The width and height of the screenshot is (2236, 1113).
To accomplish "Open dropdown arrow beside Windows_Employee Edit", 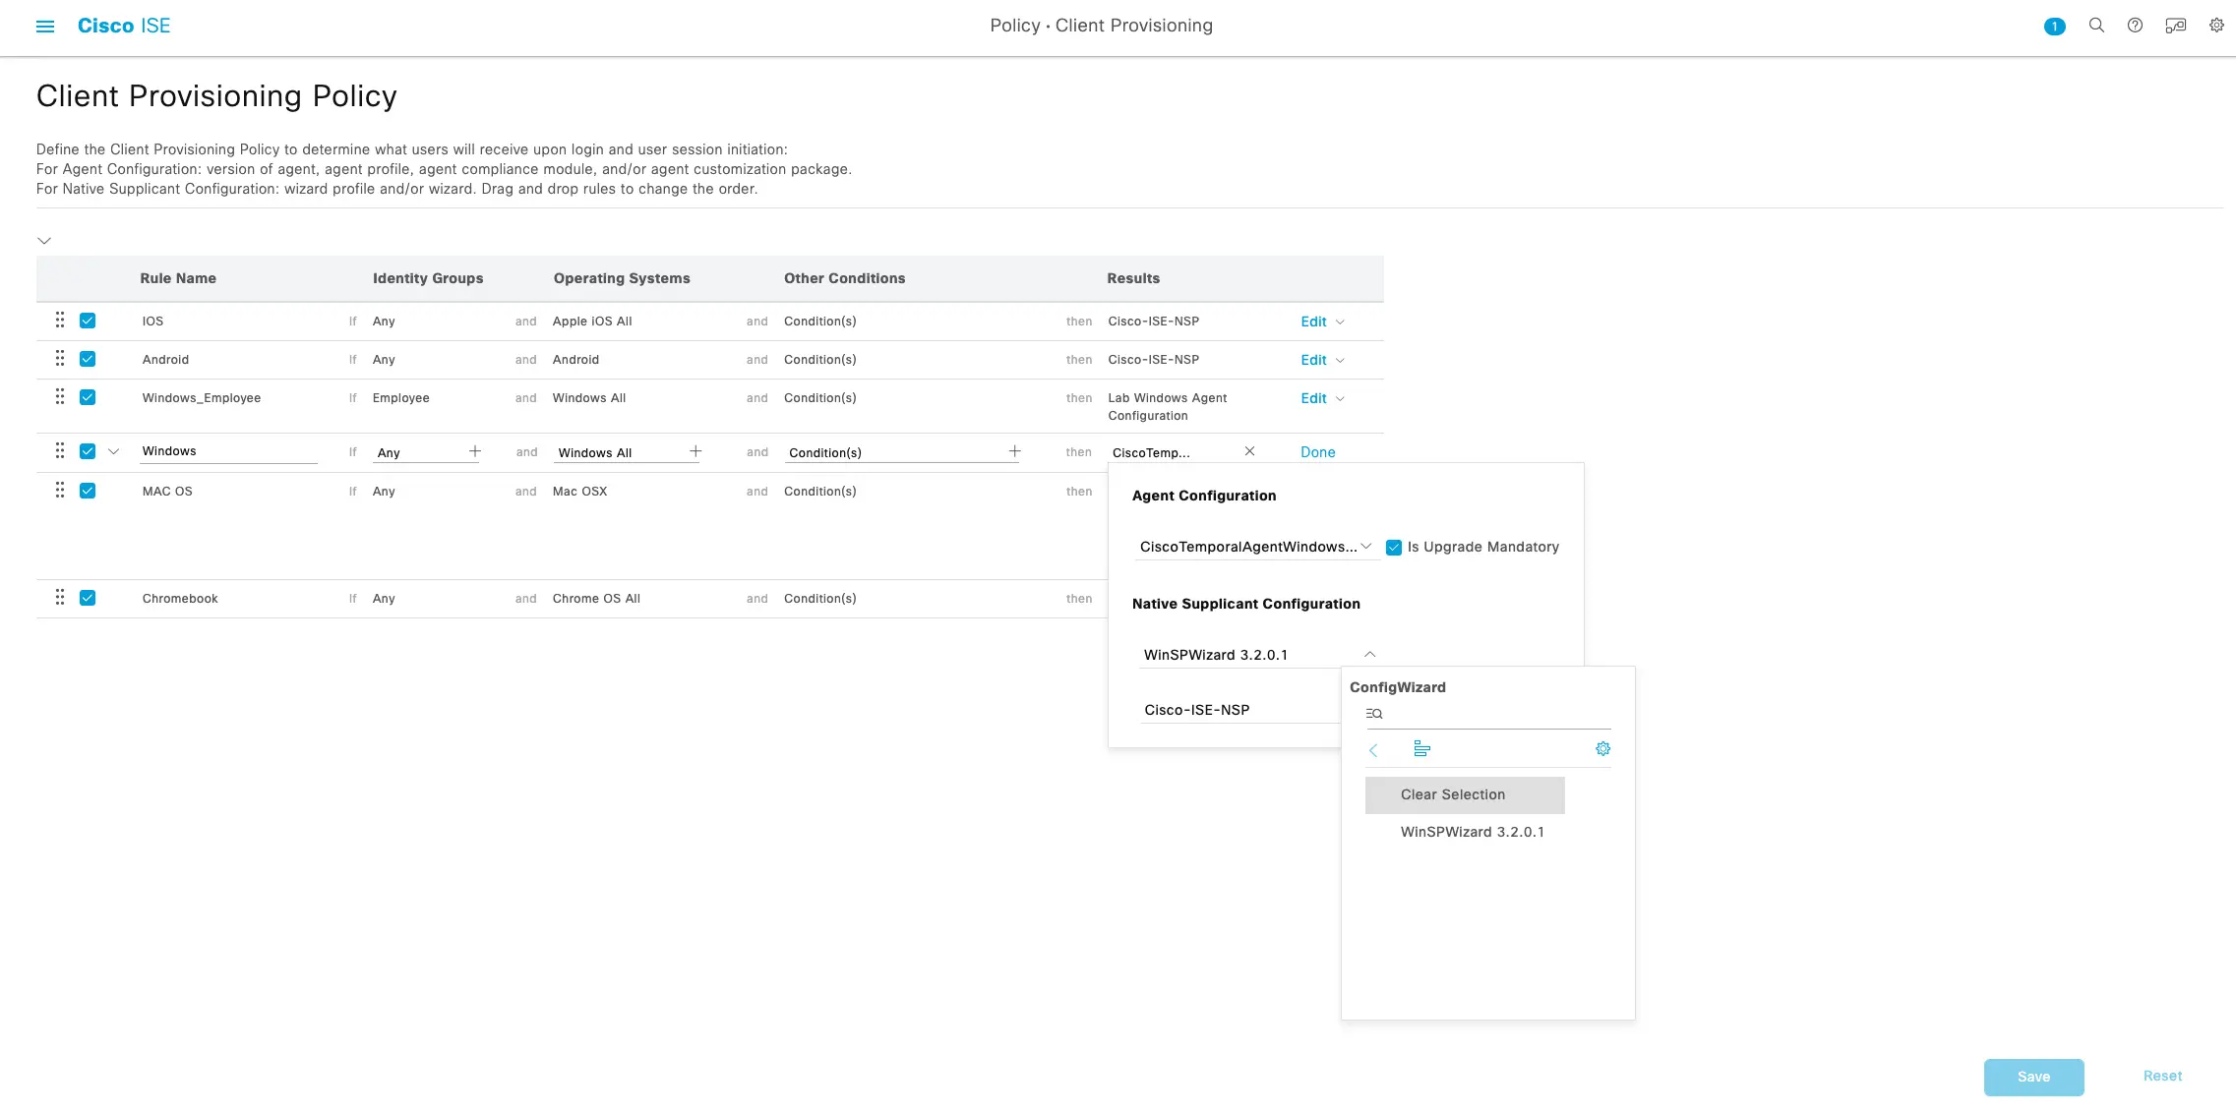I will click(x=1340, y=399).
